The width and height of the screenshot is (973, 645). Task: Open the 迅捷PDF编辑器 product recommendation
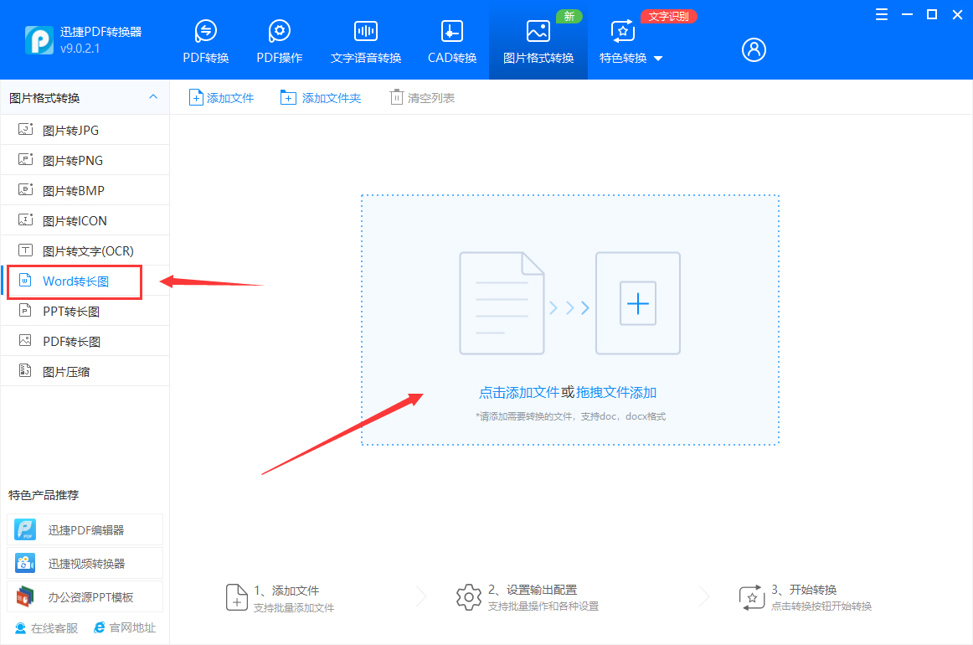point(85,529)
